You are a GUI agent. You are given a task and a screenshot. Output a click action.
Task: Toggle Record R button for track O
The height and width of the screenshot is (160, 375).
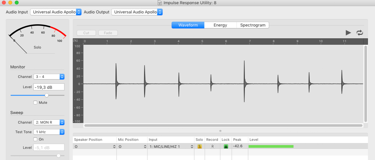213,146
